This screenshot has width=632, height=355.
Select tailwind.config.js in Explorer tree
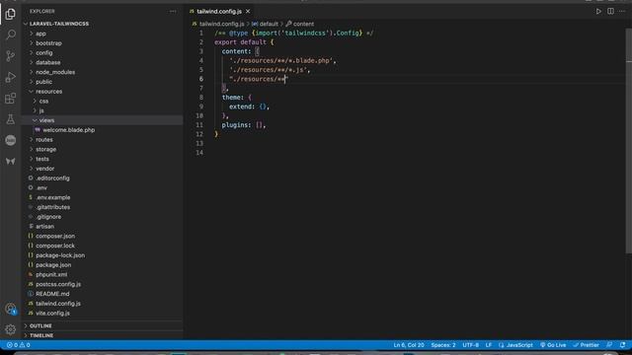(58, 304)
